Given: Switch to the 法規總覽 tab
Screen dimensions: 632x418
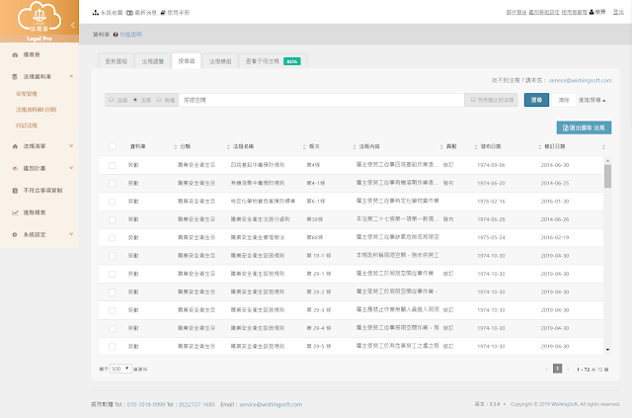Looking at the screenshot, I should tap(153, 61).
